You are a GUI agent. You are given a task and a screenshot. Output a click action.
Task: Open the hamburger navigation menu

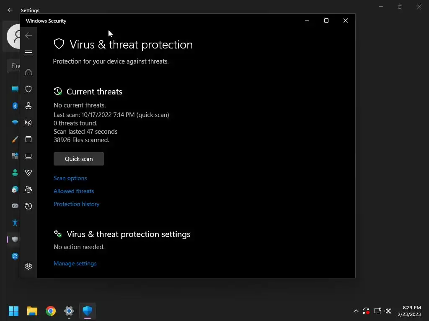click(28, 52)
